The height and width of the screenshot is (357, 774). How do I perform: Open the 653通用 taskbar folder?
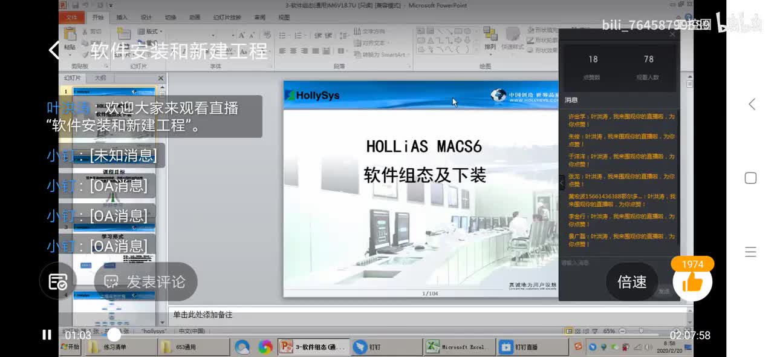pos(192,347)
